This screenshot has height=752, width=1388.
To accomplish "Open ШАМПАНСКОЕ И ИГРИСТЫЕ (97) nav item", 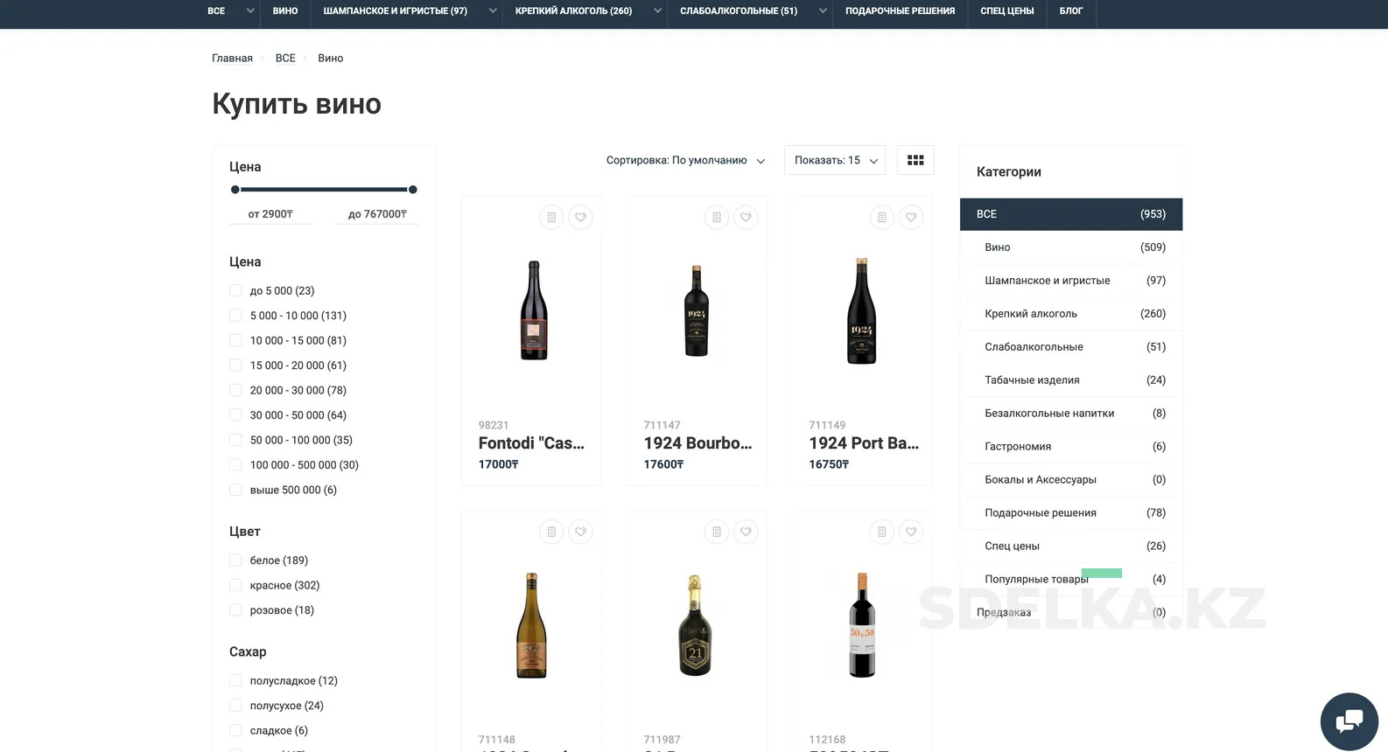I will (396, 11).
